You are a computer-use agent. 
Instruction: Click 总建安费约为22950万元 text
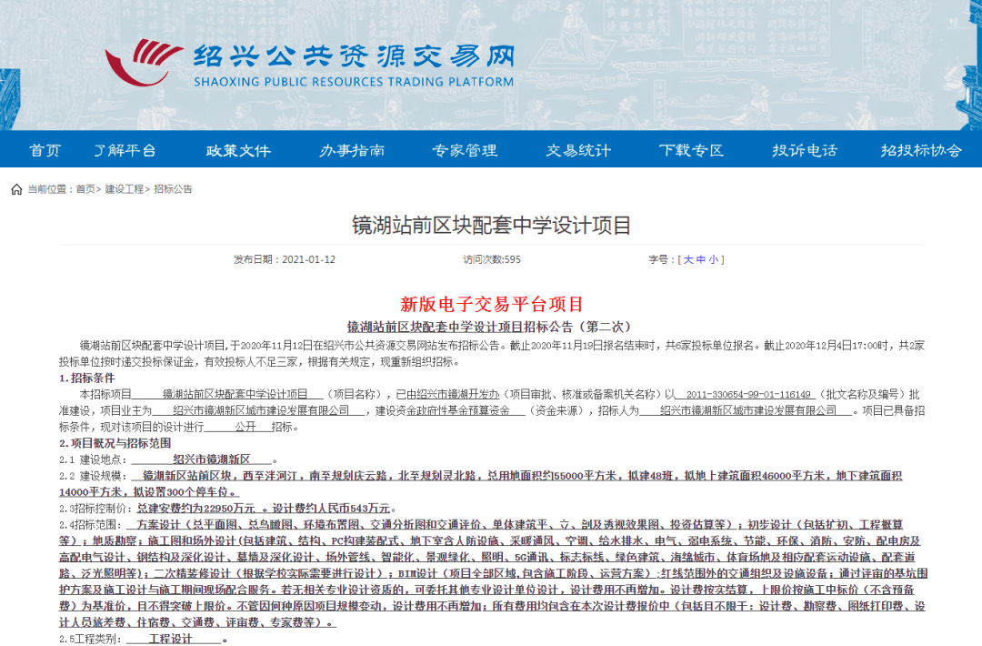(x=196, y=508)
